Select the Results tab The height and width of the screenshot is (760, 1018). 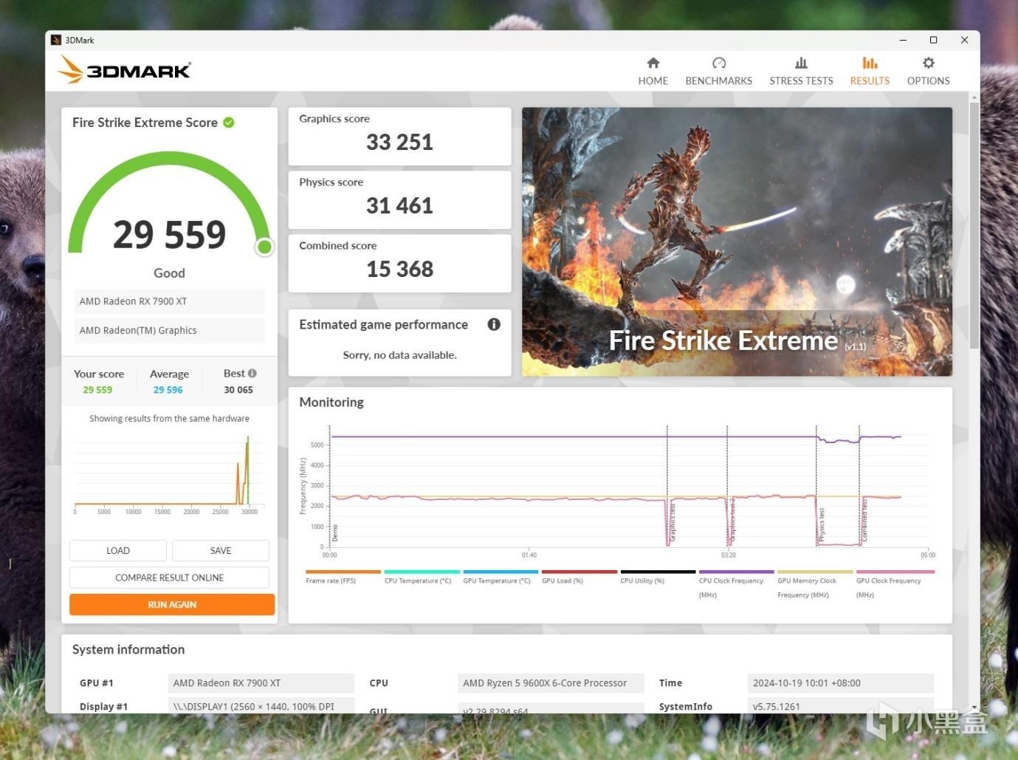tap(870, 72)
